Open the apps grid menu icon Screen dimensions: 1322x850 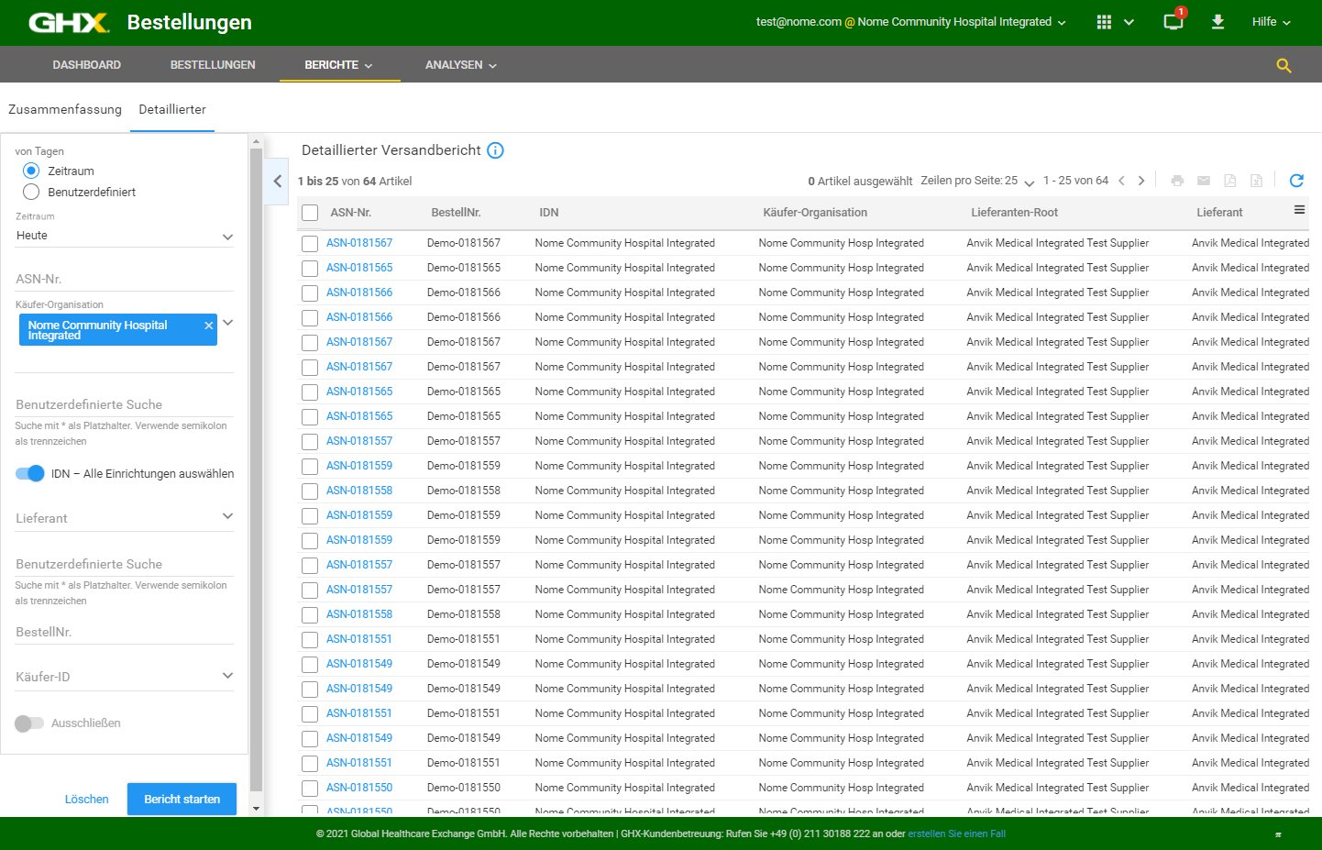click(x=1104, y=22)
